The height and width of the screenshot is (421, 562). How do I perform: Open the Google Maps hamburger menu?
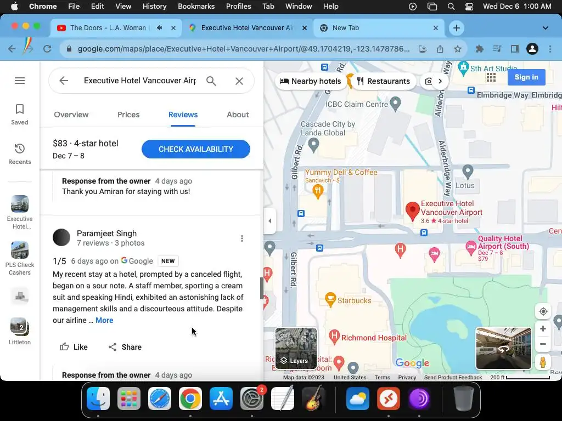[x=20, y=81]
